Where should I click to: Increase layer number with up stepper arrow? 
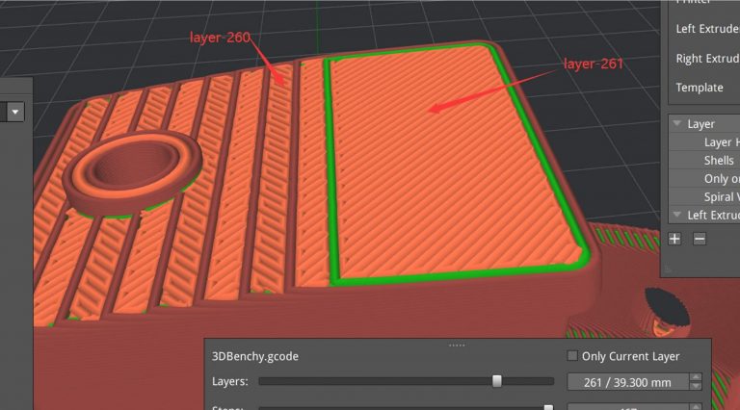tap(695, 377)
